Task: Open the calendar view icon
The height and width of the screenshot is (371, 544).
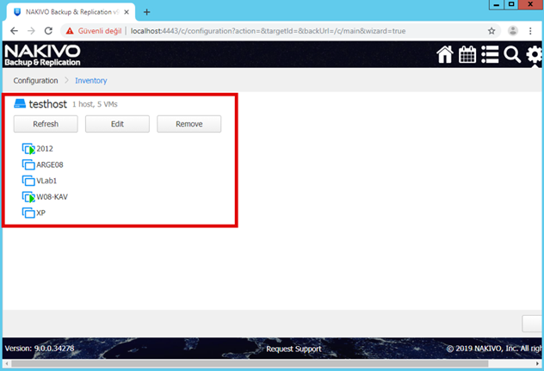Action: 467,54
